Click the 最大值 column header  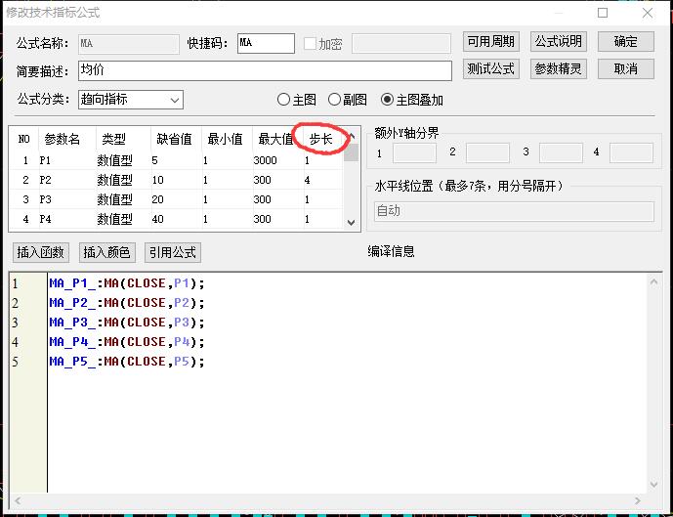(x=276, y=139)
